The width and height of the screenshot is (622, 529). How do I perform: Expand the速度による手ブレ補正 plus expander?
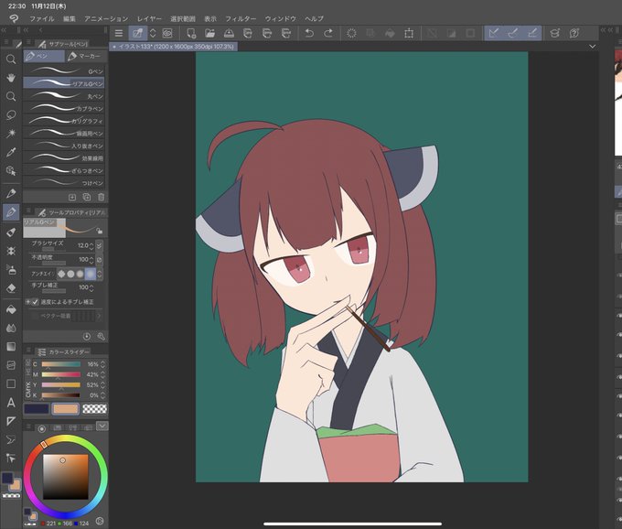27,302
